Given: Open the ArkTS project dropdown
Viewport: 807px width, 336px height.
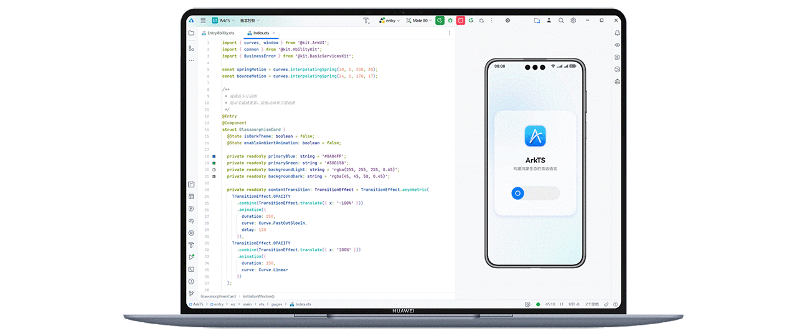Looking at the screenshot, I should point(223,21).
